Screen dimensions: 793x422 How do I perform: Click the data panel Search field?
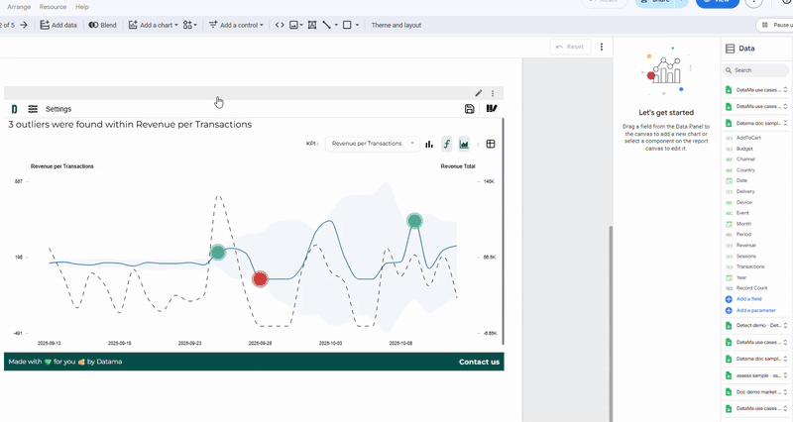[x=758, y=70]
